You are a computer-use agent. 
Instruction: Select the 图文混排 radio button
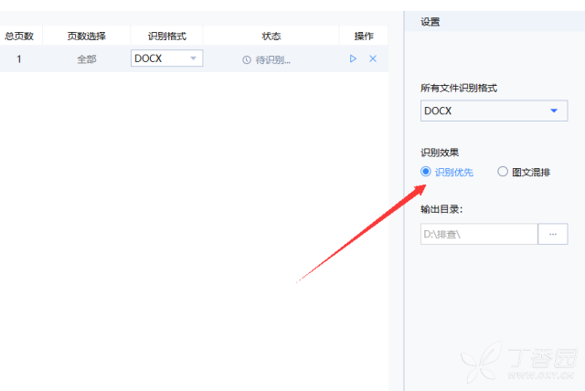click(503, 172)
